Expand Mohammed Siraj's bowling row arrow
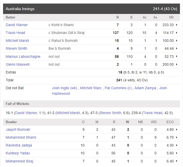 (176, 161)
